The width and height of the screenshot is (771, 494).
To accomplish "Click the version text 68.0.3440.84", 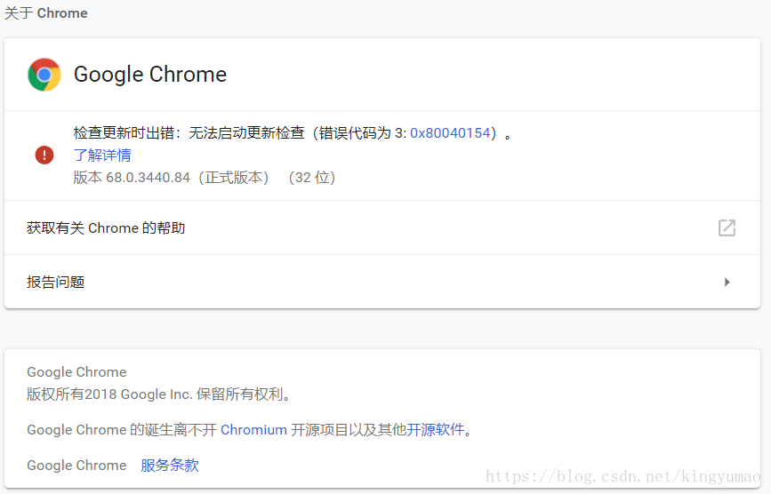I will coord(148,178).
